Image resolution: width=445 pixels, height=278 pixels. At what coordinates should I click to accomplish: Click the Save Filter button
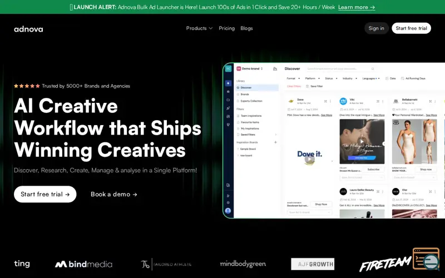click(314, 86)
